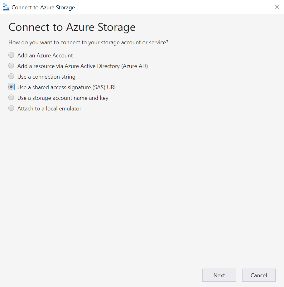Screen dimensions: 284x287
Task: Select 'Use a connection string'
Action: pyautogui.click(x=11, y=76)
